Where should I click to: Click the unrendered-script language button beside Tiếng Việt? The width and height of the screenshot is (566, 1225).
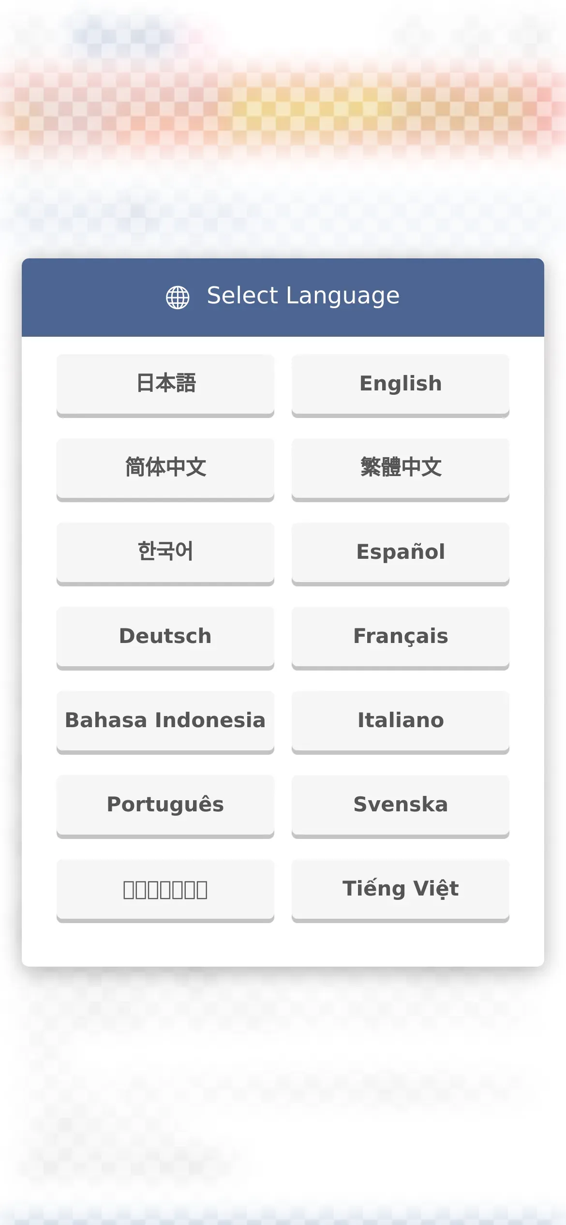(x=165, y=891)
